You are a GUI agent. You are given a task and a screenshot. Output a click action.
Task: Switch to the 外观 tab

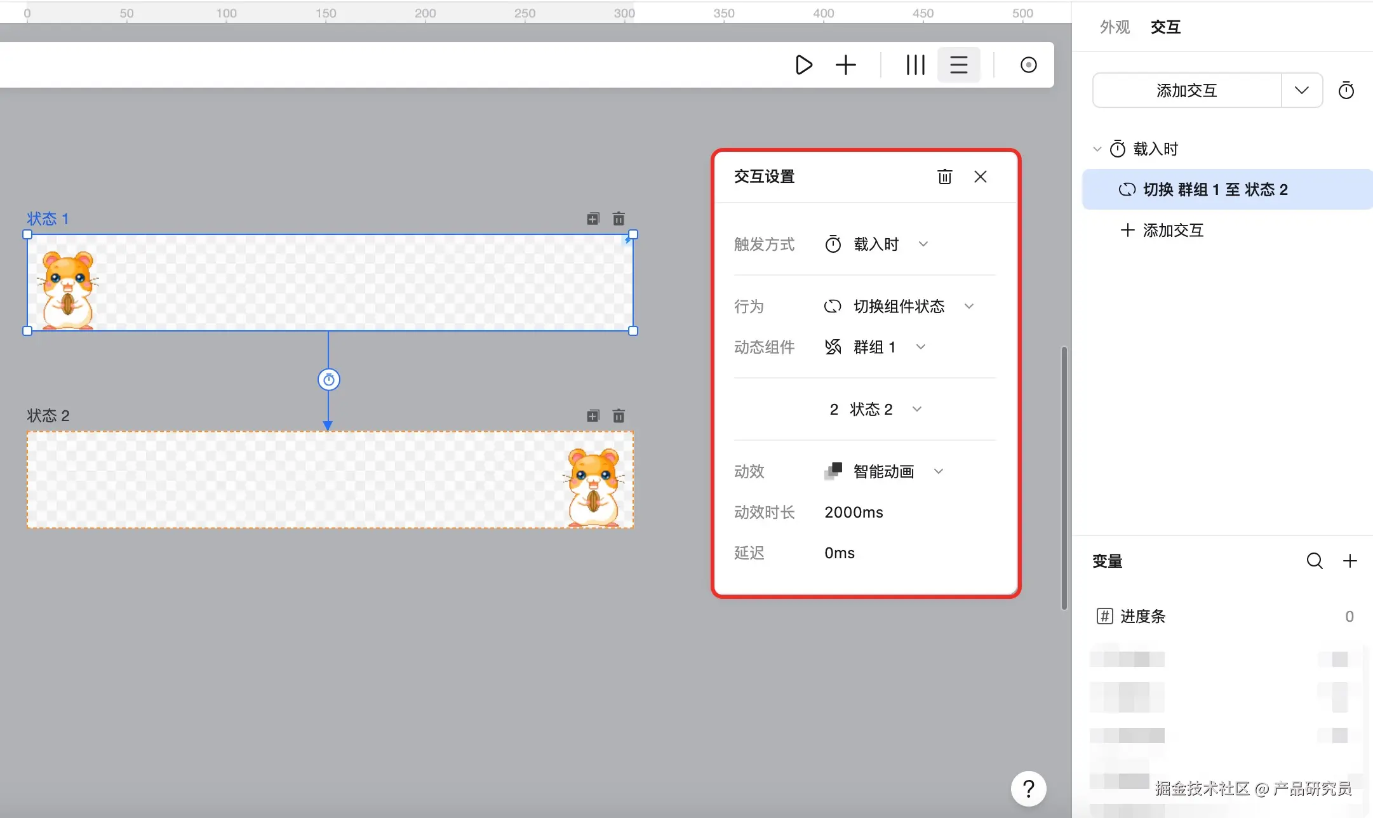click(1115, 27)
